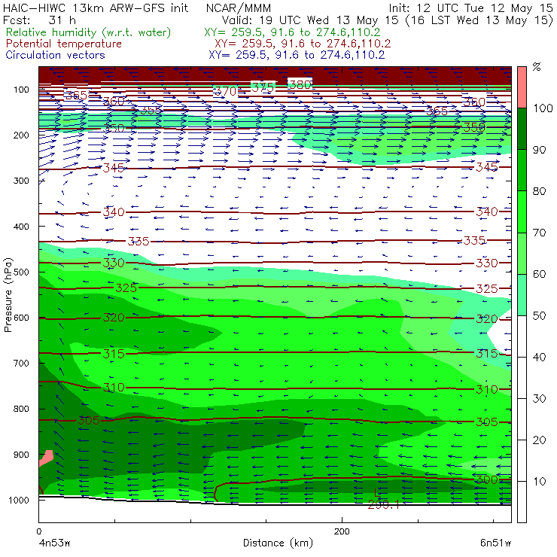Click the pink saturated humidity patch near 900 hPa
The height and width of the screenshot is (557, 557).
click(x=46, y=458)
